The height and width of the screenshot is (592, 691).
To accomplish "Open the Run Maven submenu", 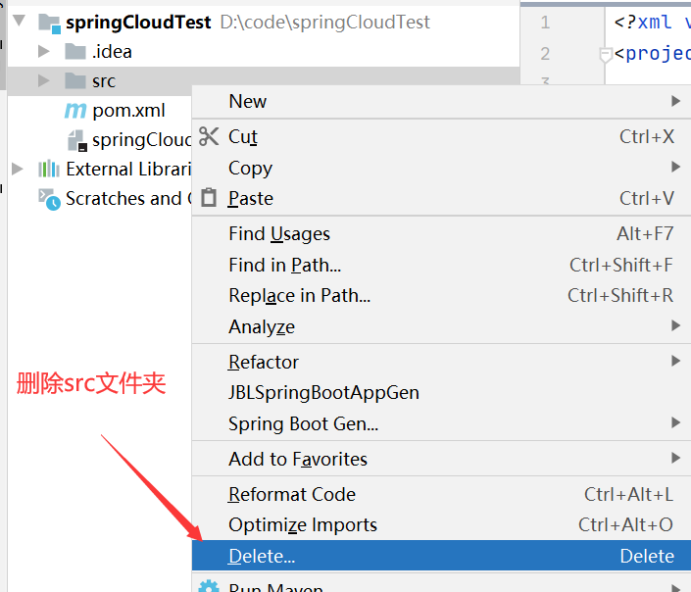I will (x=442, y=583).
